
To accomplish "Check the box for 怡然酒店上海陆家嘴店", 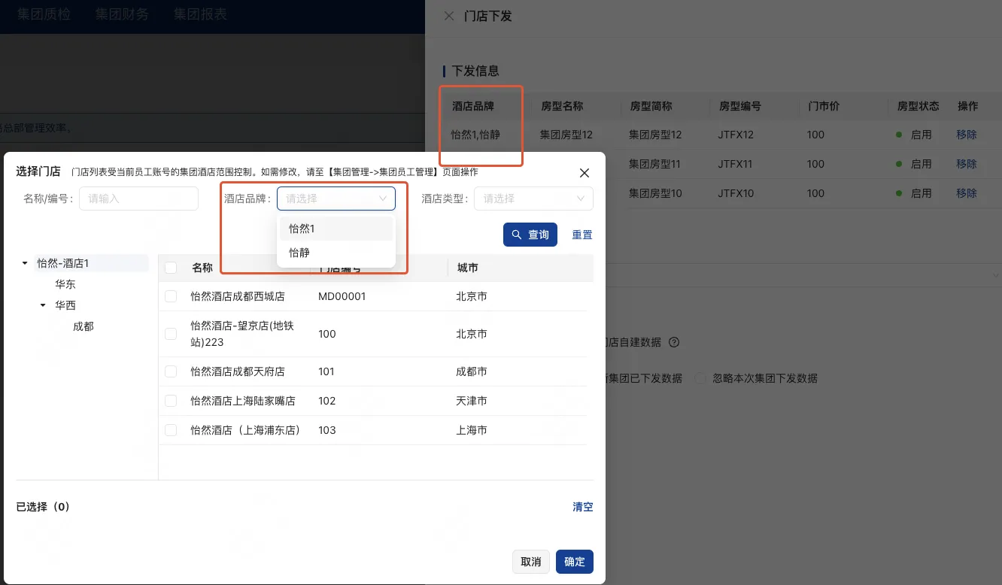I will [x=171, y=401].
